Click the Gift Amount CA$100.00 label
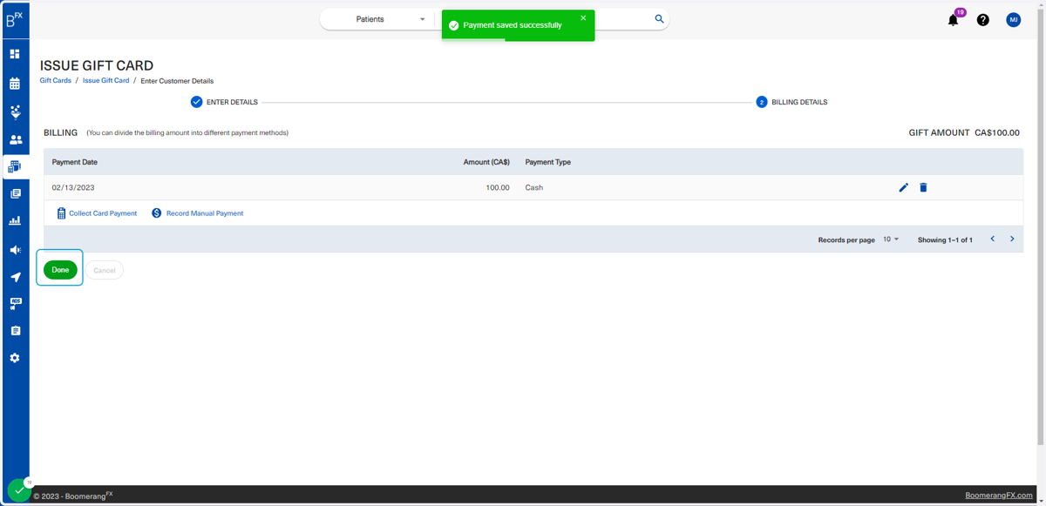The width and height of the screenshot is (1046, 506). (964, 132)
